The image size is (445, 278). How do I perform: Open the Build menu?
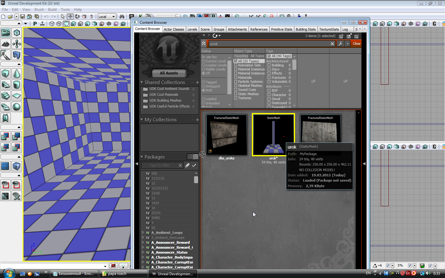pyautogui.click(x=52, y=10)
